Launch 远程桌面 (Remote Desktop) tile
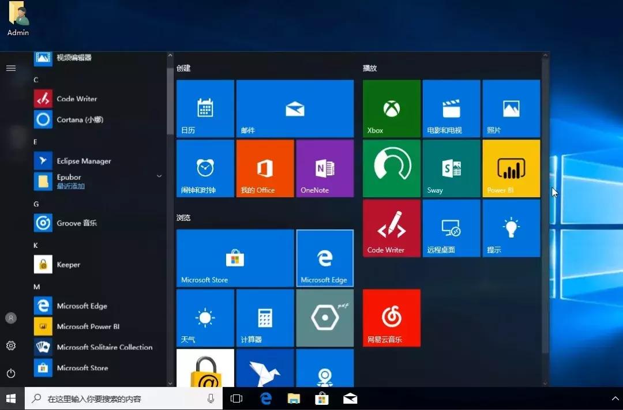Screen dimensions: 623x410 [451, 227]
